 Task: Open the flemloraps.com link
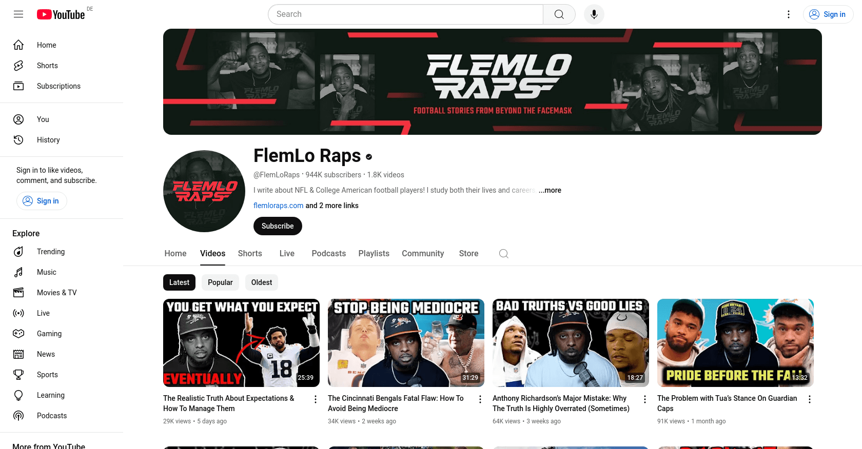278,206
